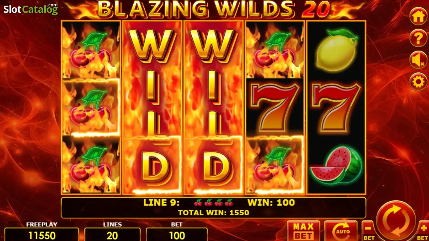Screen dimensions: 429x241
Task: Select the BET value field showing 100
Action: tap(177, 235)
